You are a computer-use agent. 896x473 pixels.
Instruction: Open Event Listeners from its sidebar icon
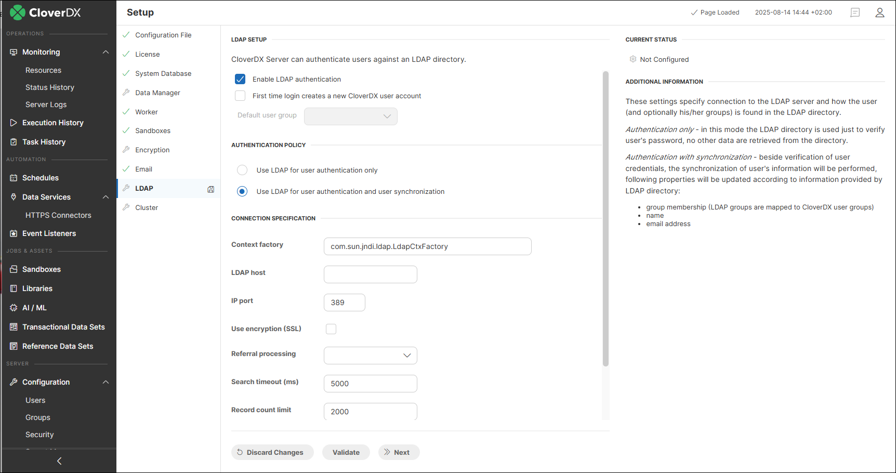click(x=13, y=233)
